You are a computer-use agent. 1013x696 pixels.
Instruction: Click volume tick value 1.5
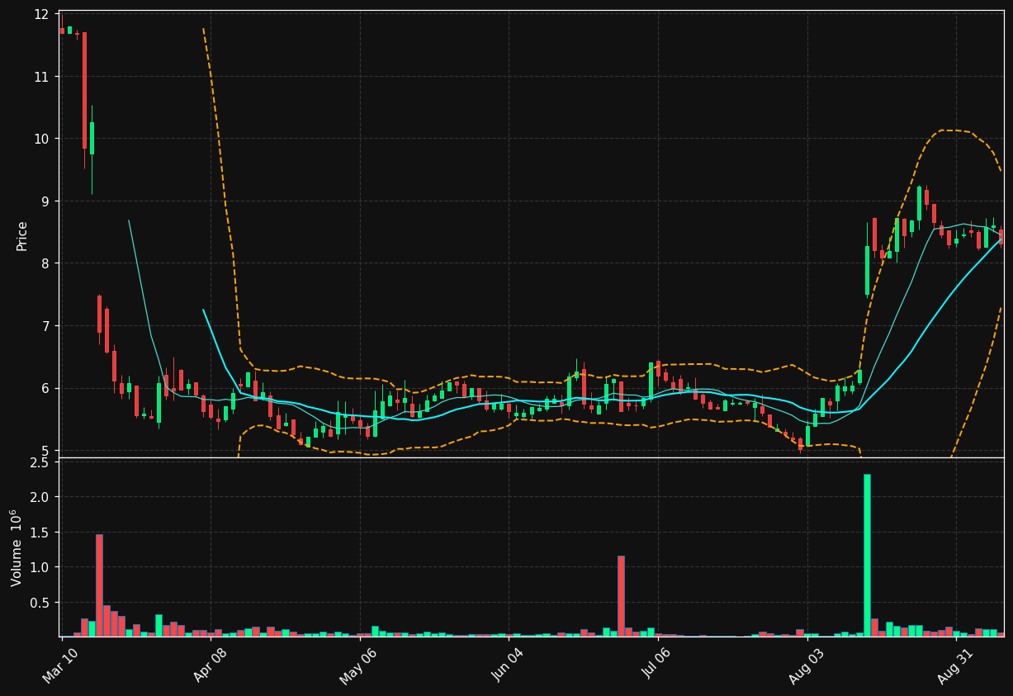tap(40, 533)
